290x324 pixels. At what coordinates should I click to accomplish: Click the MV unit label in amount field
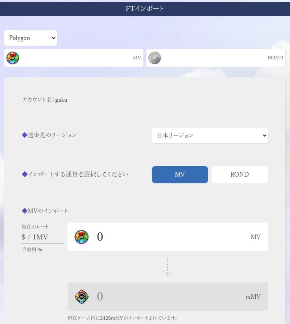(x=256, y=237)
